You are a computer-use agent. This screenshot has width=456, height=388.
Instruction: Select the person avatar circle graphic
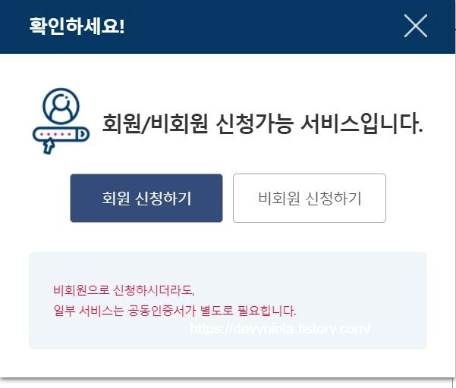pyautogui.click(x=61, y=105)
